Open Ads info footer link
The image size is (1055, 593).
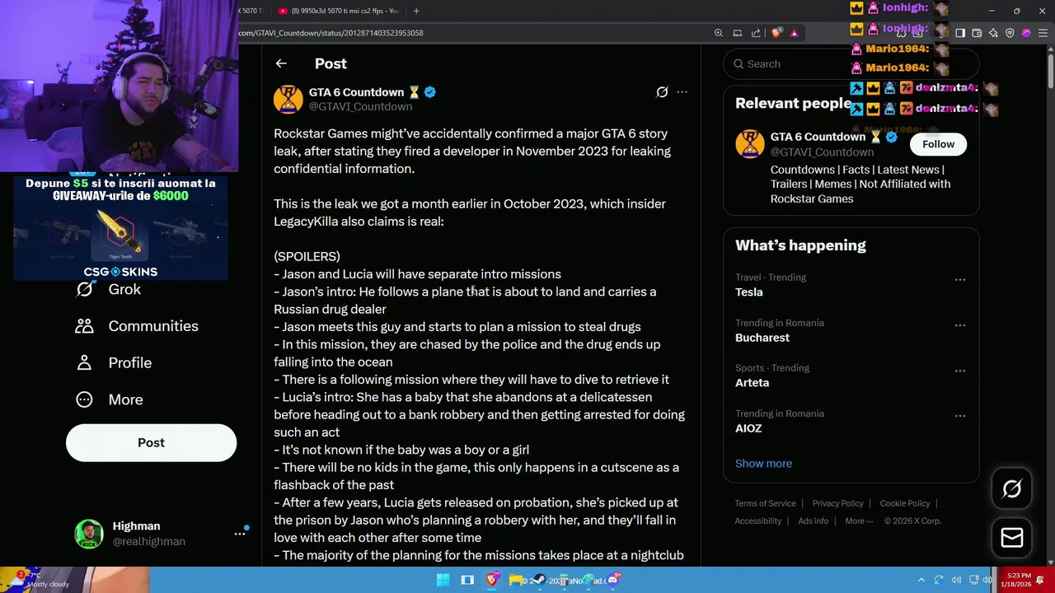click(813, 521)
